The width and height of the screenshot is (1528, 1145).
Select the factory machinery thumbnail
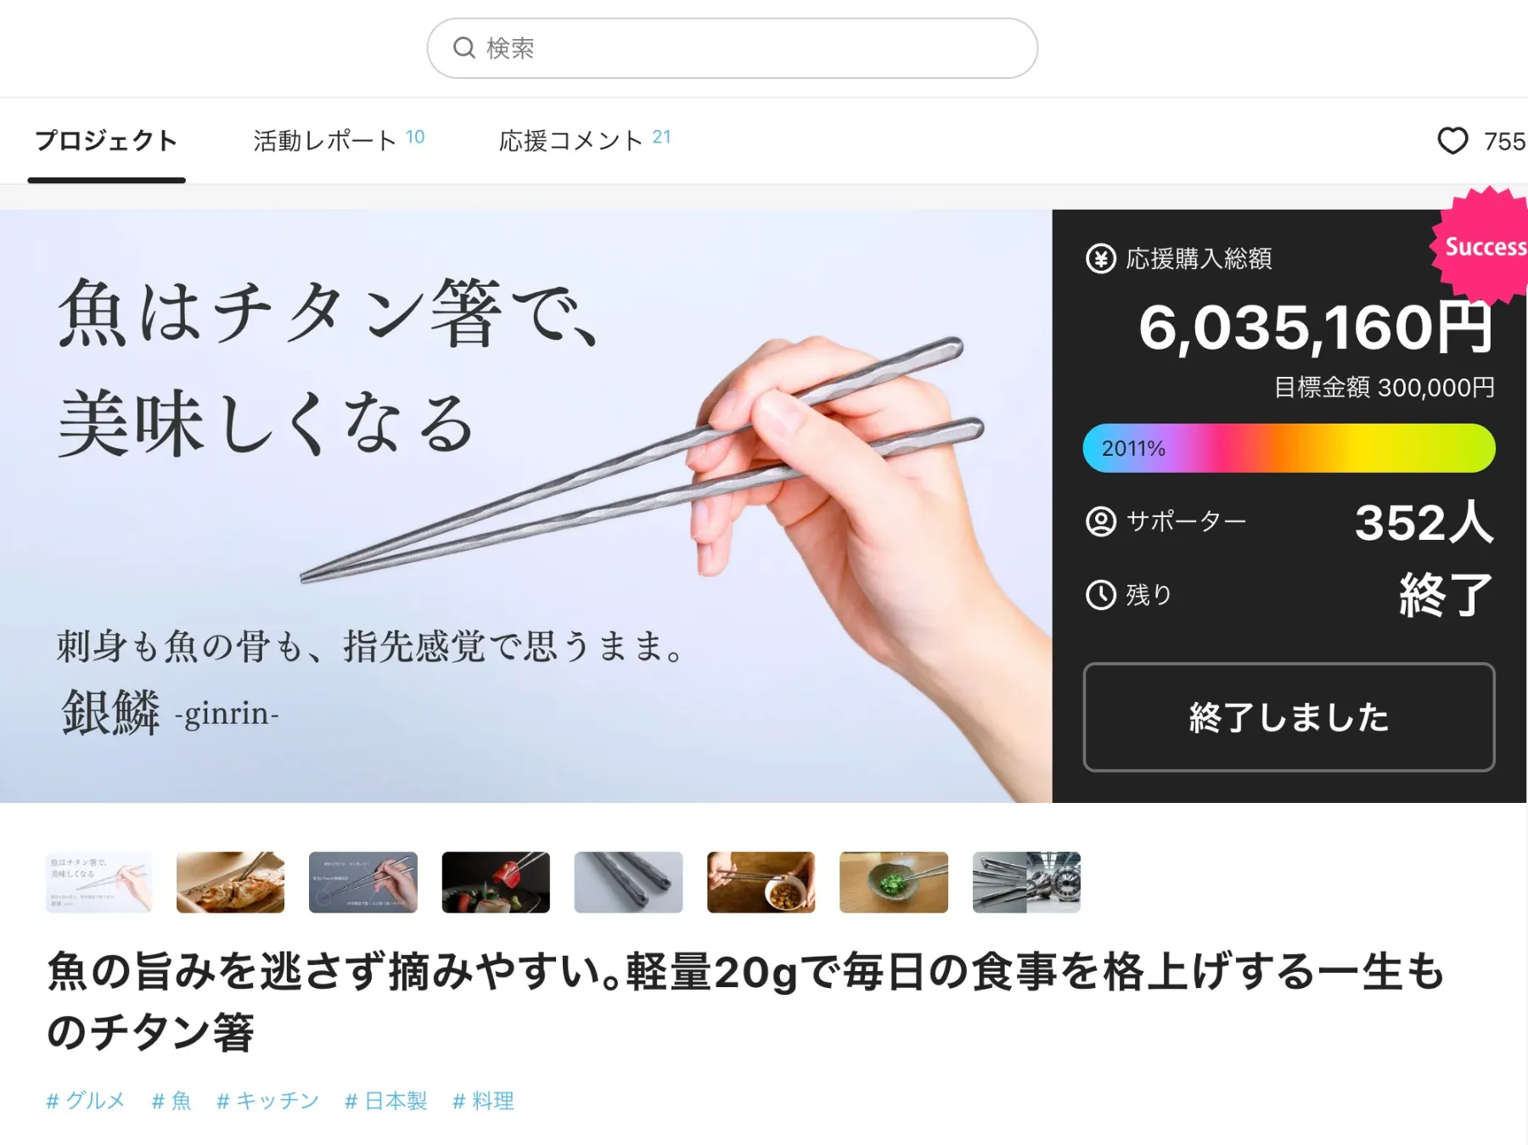click(1026, 883)
